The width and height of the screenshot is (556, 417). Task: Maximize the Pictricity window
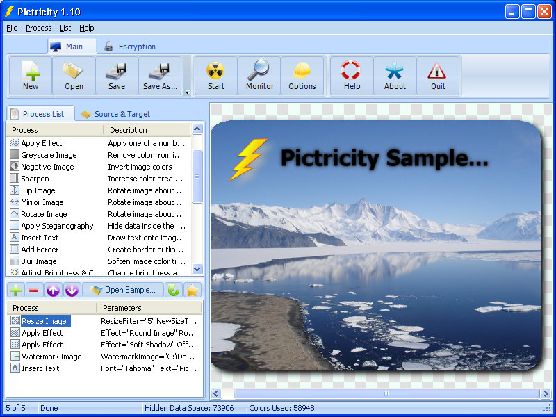pyautogui.click(x=528, y=12)
